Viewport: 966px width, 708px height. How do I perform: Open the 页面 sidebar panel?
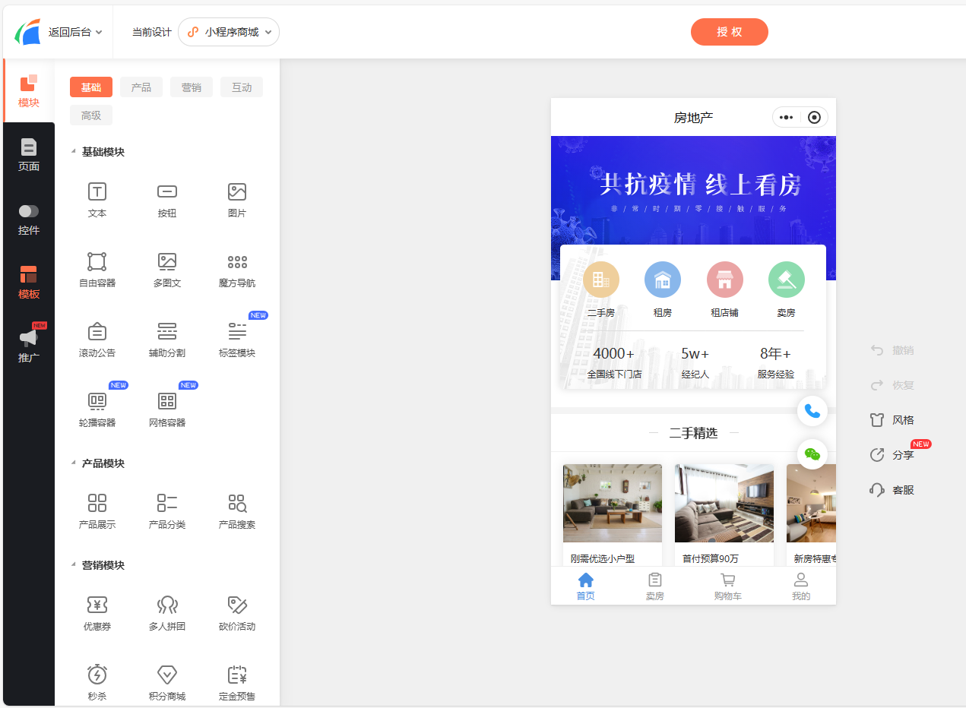pyautogui.click(x=29, y=155)
